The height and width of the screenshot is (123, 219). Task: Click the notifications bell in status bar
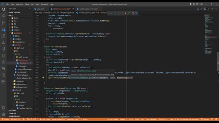tap(216, 119)
